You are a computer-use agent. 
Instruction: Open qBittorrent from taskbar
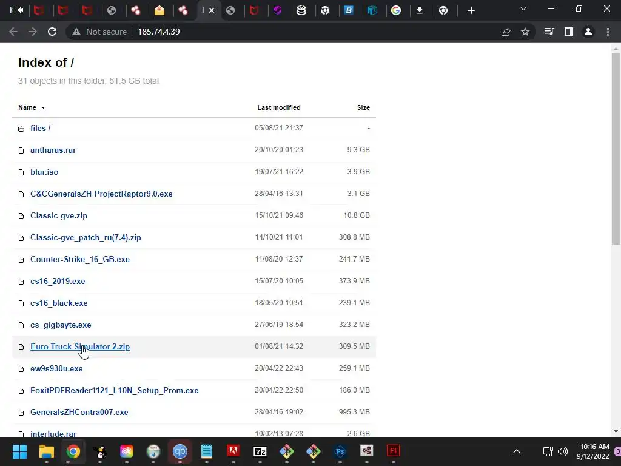click(180, 451)
